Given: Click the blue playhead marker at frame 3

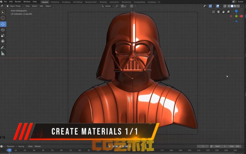Looking at the screenshot, I should tap(9, 150).
